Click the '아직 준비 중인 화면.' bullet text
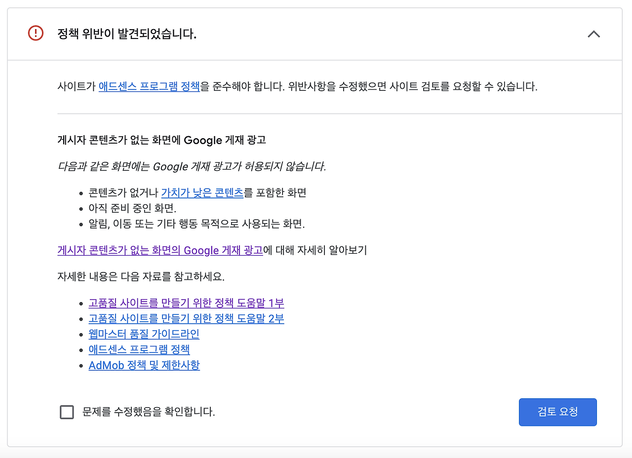 132,208
